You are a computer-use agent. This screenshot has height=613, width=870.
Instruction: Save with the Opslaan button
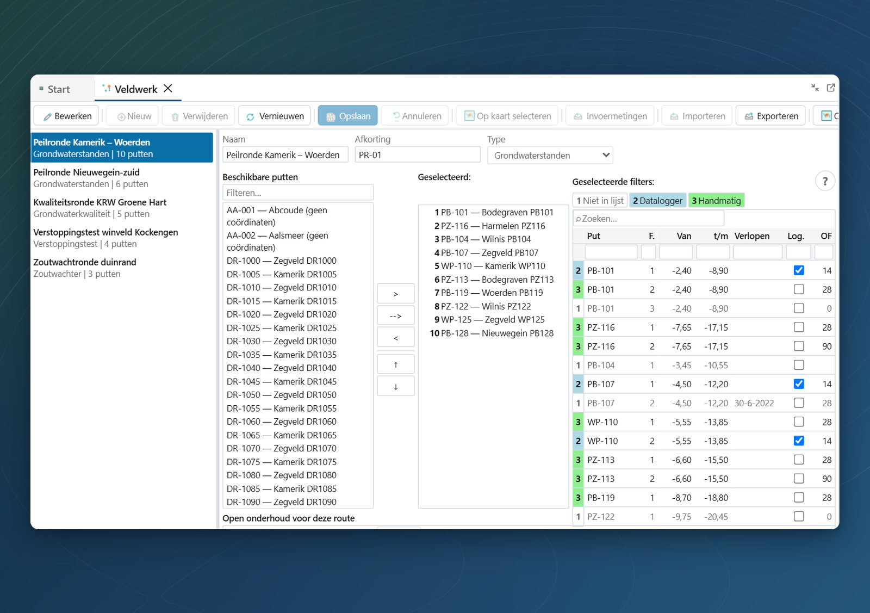(348, 116)
